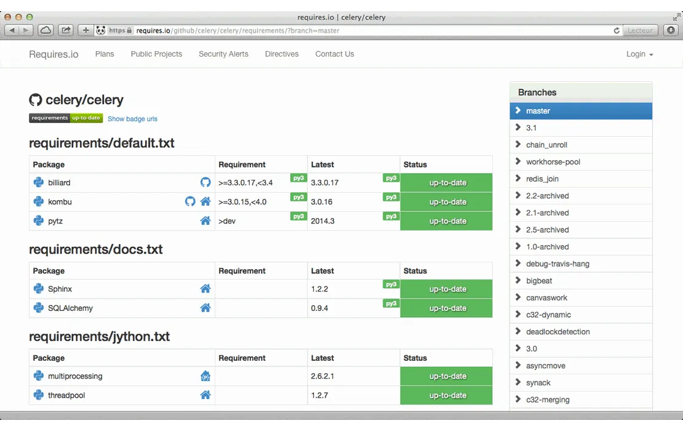Click the Requires.io brand link
This screenshot has height=431, width=683.
(54, 54)
